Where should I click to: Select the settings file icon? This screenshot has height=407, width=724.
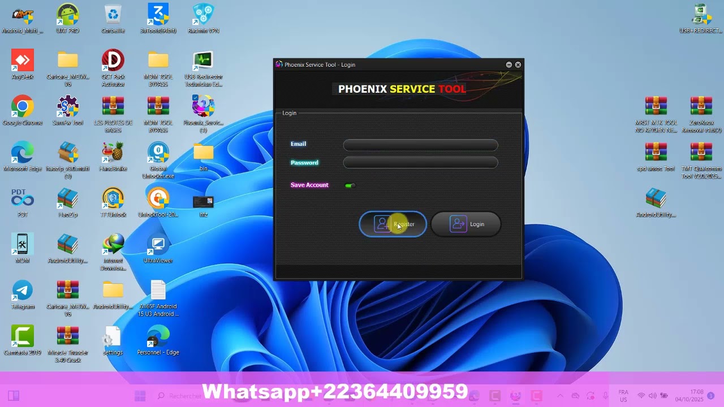coord(113,340)
